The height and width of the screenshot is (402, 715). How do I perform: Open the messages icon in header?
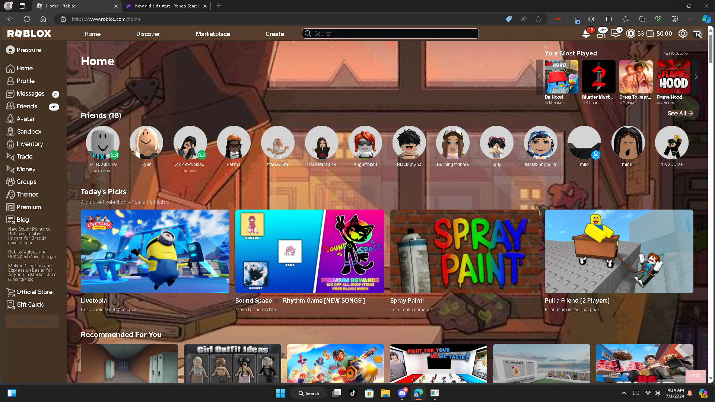click(x=616, y=34)
